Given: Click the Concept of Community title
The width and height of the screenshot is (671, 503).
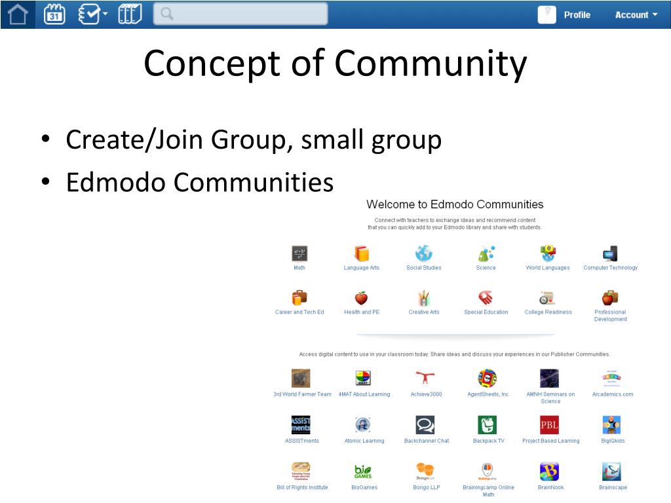Looking at the screenshot, I should pos(335,64).
